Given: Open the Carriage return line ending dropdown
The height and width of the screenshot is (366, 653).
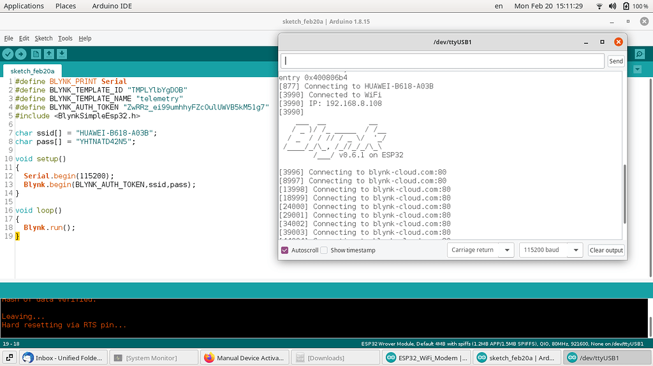Looking at the screenshot, I should click(x=481, y=250).
